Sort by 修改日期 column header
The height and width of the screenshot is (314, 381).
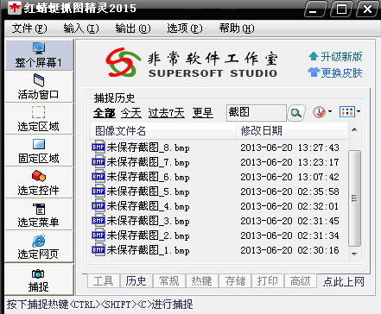point(292,131)
